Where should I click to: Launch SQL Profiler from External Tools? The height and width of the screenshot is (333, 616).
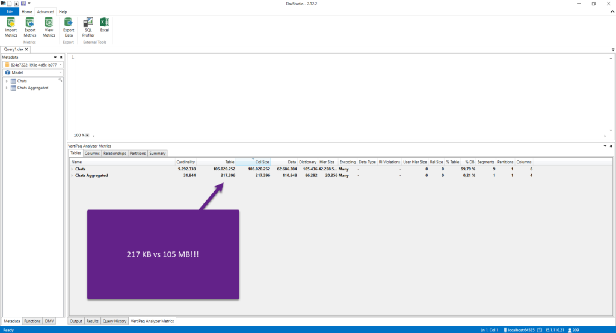click(x=88, y=27)
